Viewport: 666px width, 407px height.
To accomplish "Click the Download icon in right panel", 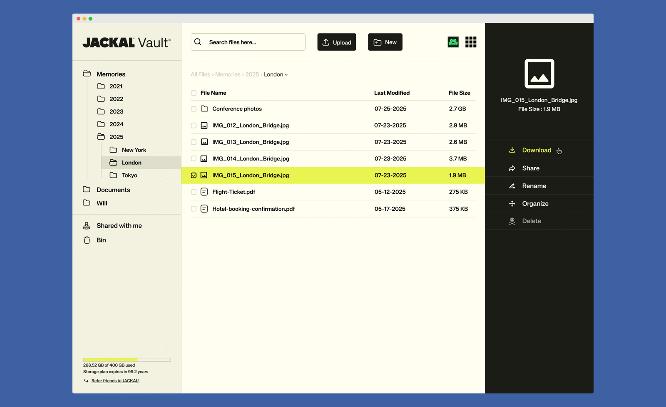I will pos(512,150).
